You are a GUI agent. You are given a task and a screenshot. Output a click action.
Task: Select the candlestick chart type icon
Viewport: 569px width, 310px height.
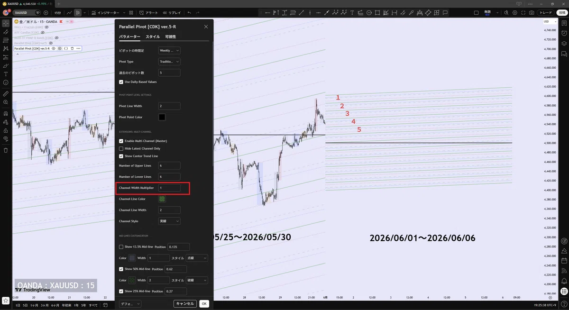(78, 13)
